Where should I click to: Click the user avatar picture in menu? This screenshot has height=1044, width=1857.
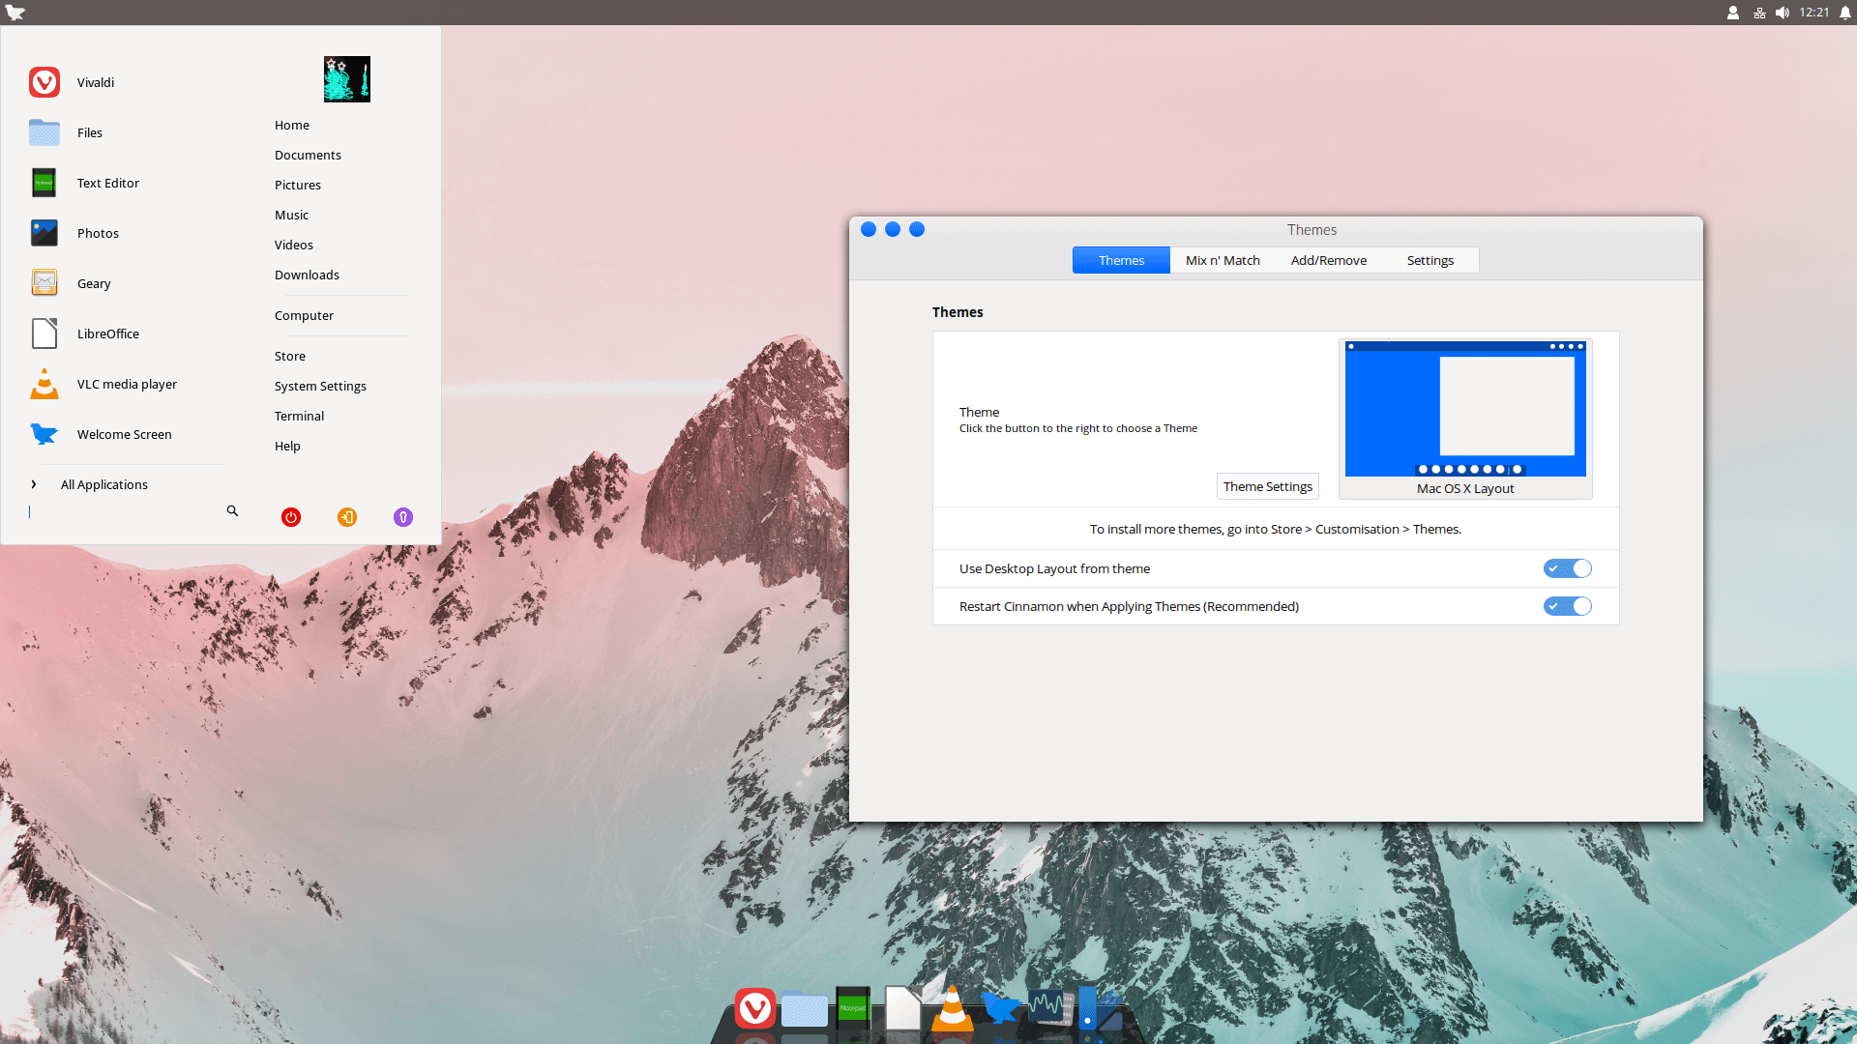pos(347,79)
